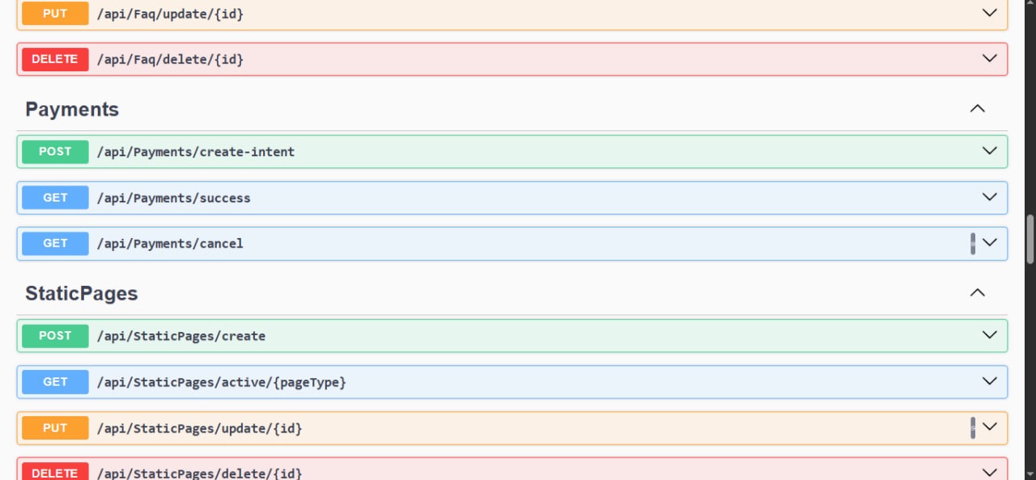Click the POST badge on /api/StaticPages/create
Image resolution: width=1036 pixels, height=480 pixels.
[x=54, y=335]
